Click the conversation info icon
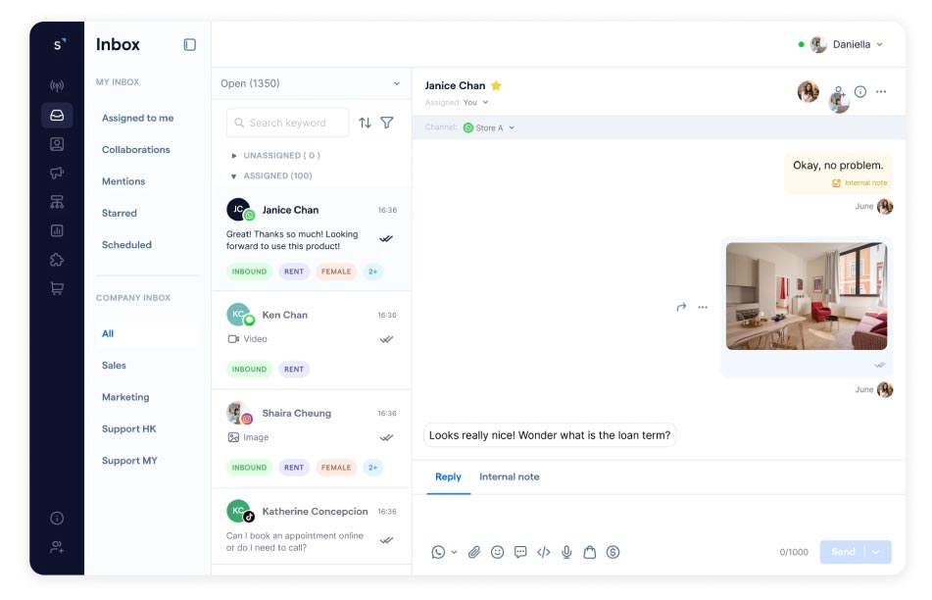The width and height of the screenshot is (932, 600). click(860, 91)
